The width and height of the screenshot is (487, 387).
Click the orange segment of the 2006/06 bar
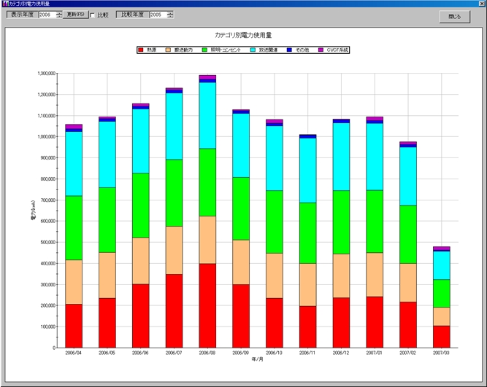[x=140, y=261]
